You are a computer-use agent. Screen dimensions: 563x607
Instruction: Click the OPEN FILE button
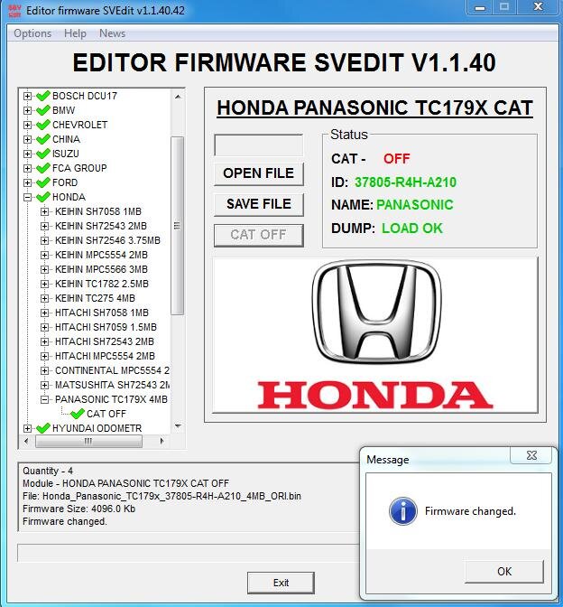coord(259,173)
